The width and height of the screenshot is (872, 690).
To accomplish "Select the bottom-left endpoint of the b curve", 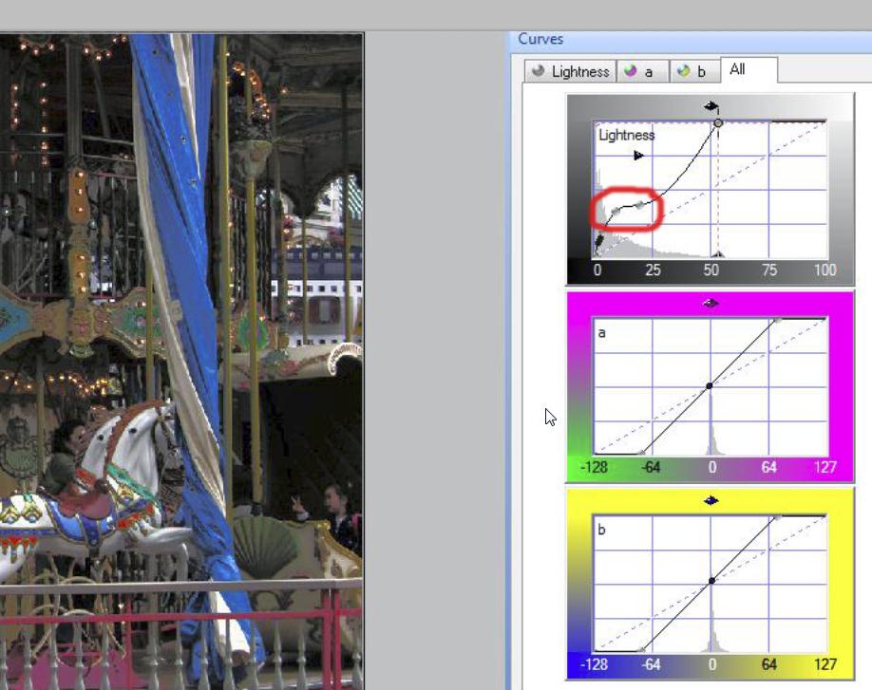I will 642,649.
